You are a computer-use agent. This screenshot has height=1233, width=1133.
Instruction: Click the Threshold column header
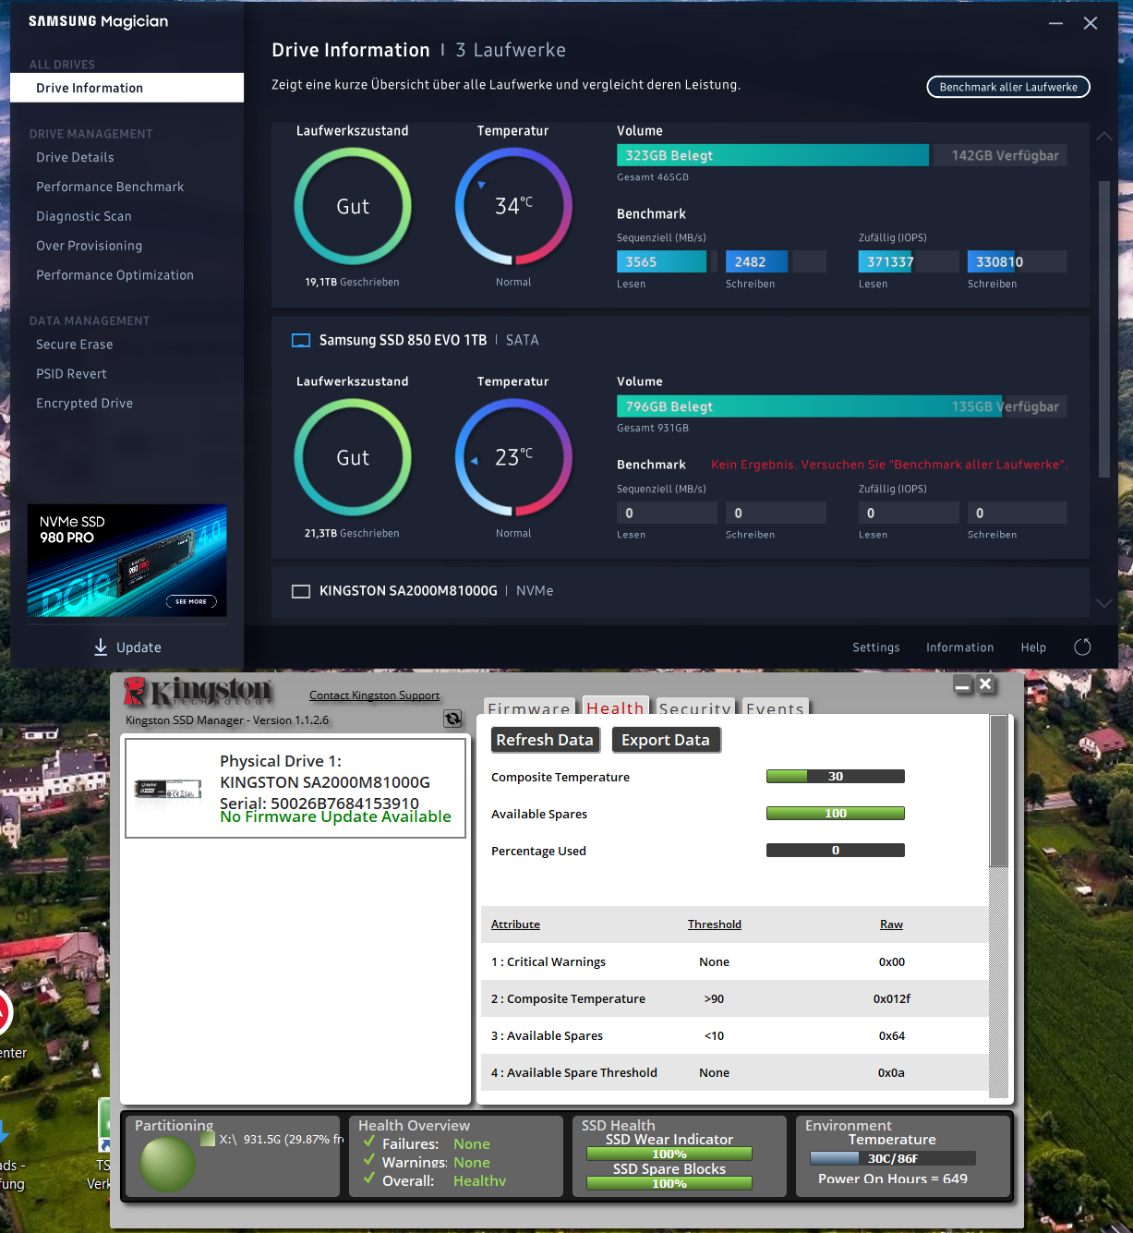pos(715,925)
